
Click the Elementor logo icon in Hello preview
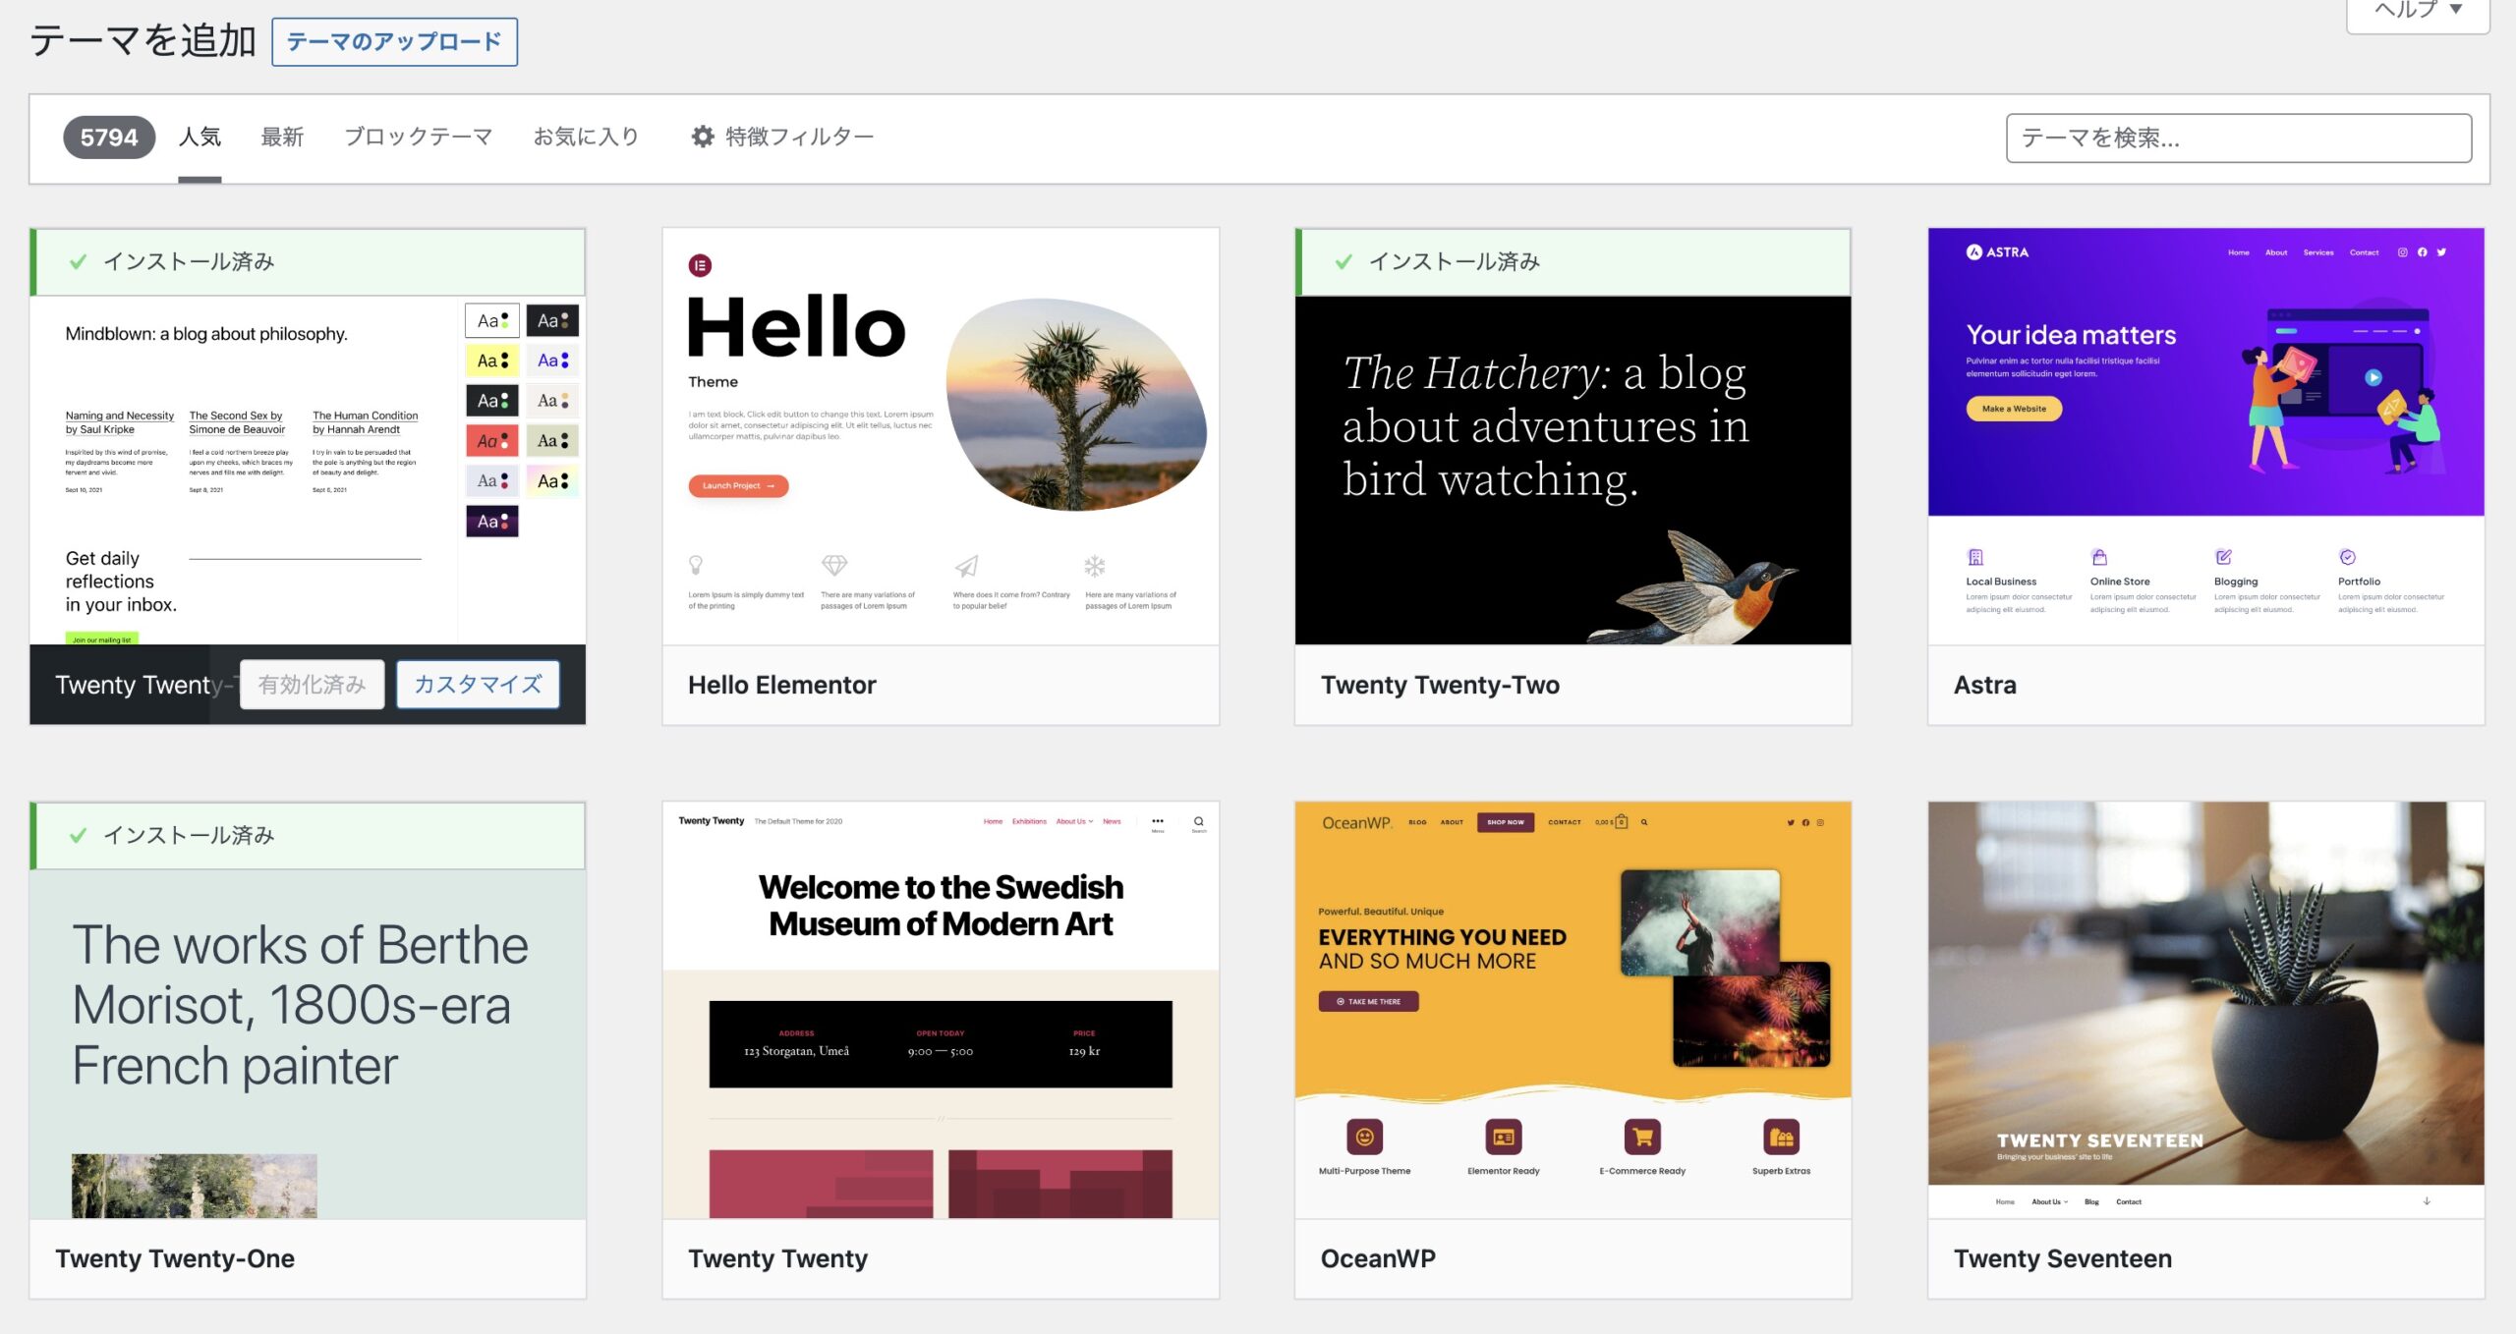pos(700,265)
